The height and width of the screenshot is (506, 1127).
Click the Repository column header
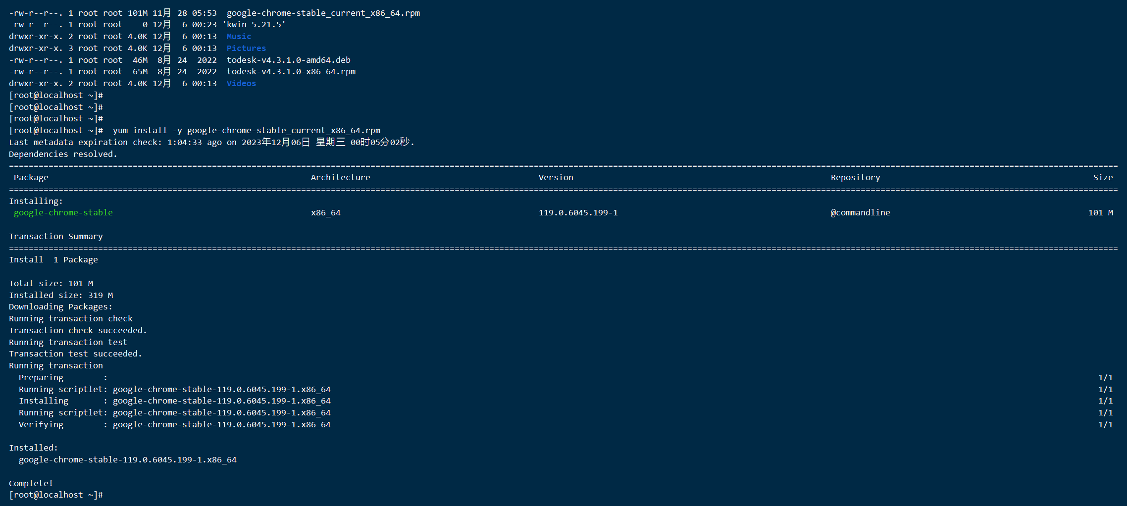pos(856,178)
